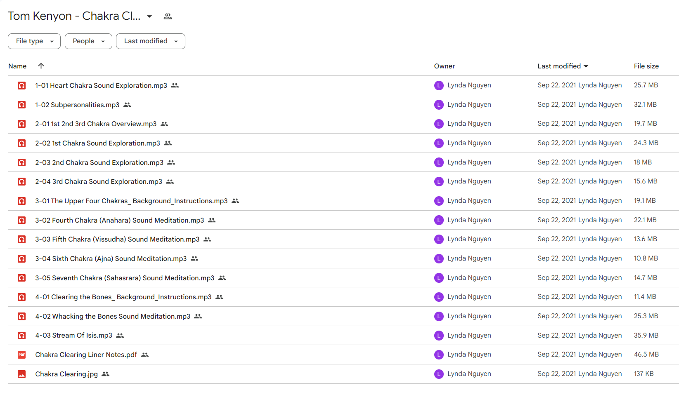Click PDF icon for Chakra Clearing Liner Notes
Viewport: 679px width, 404px height.
[x=21, y=355]
